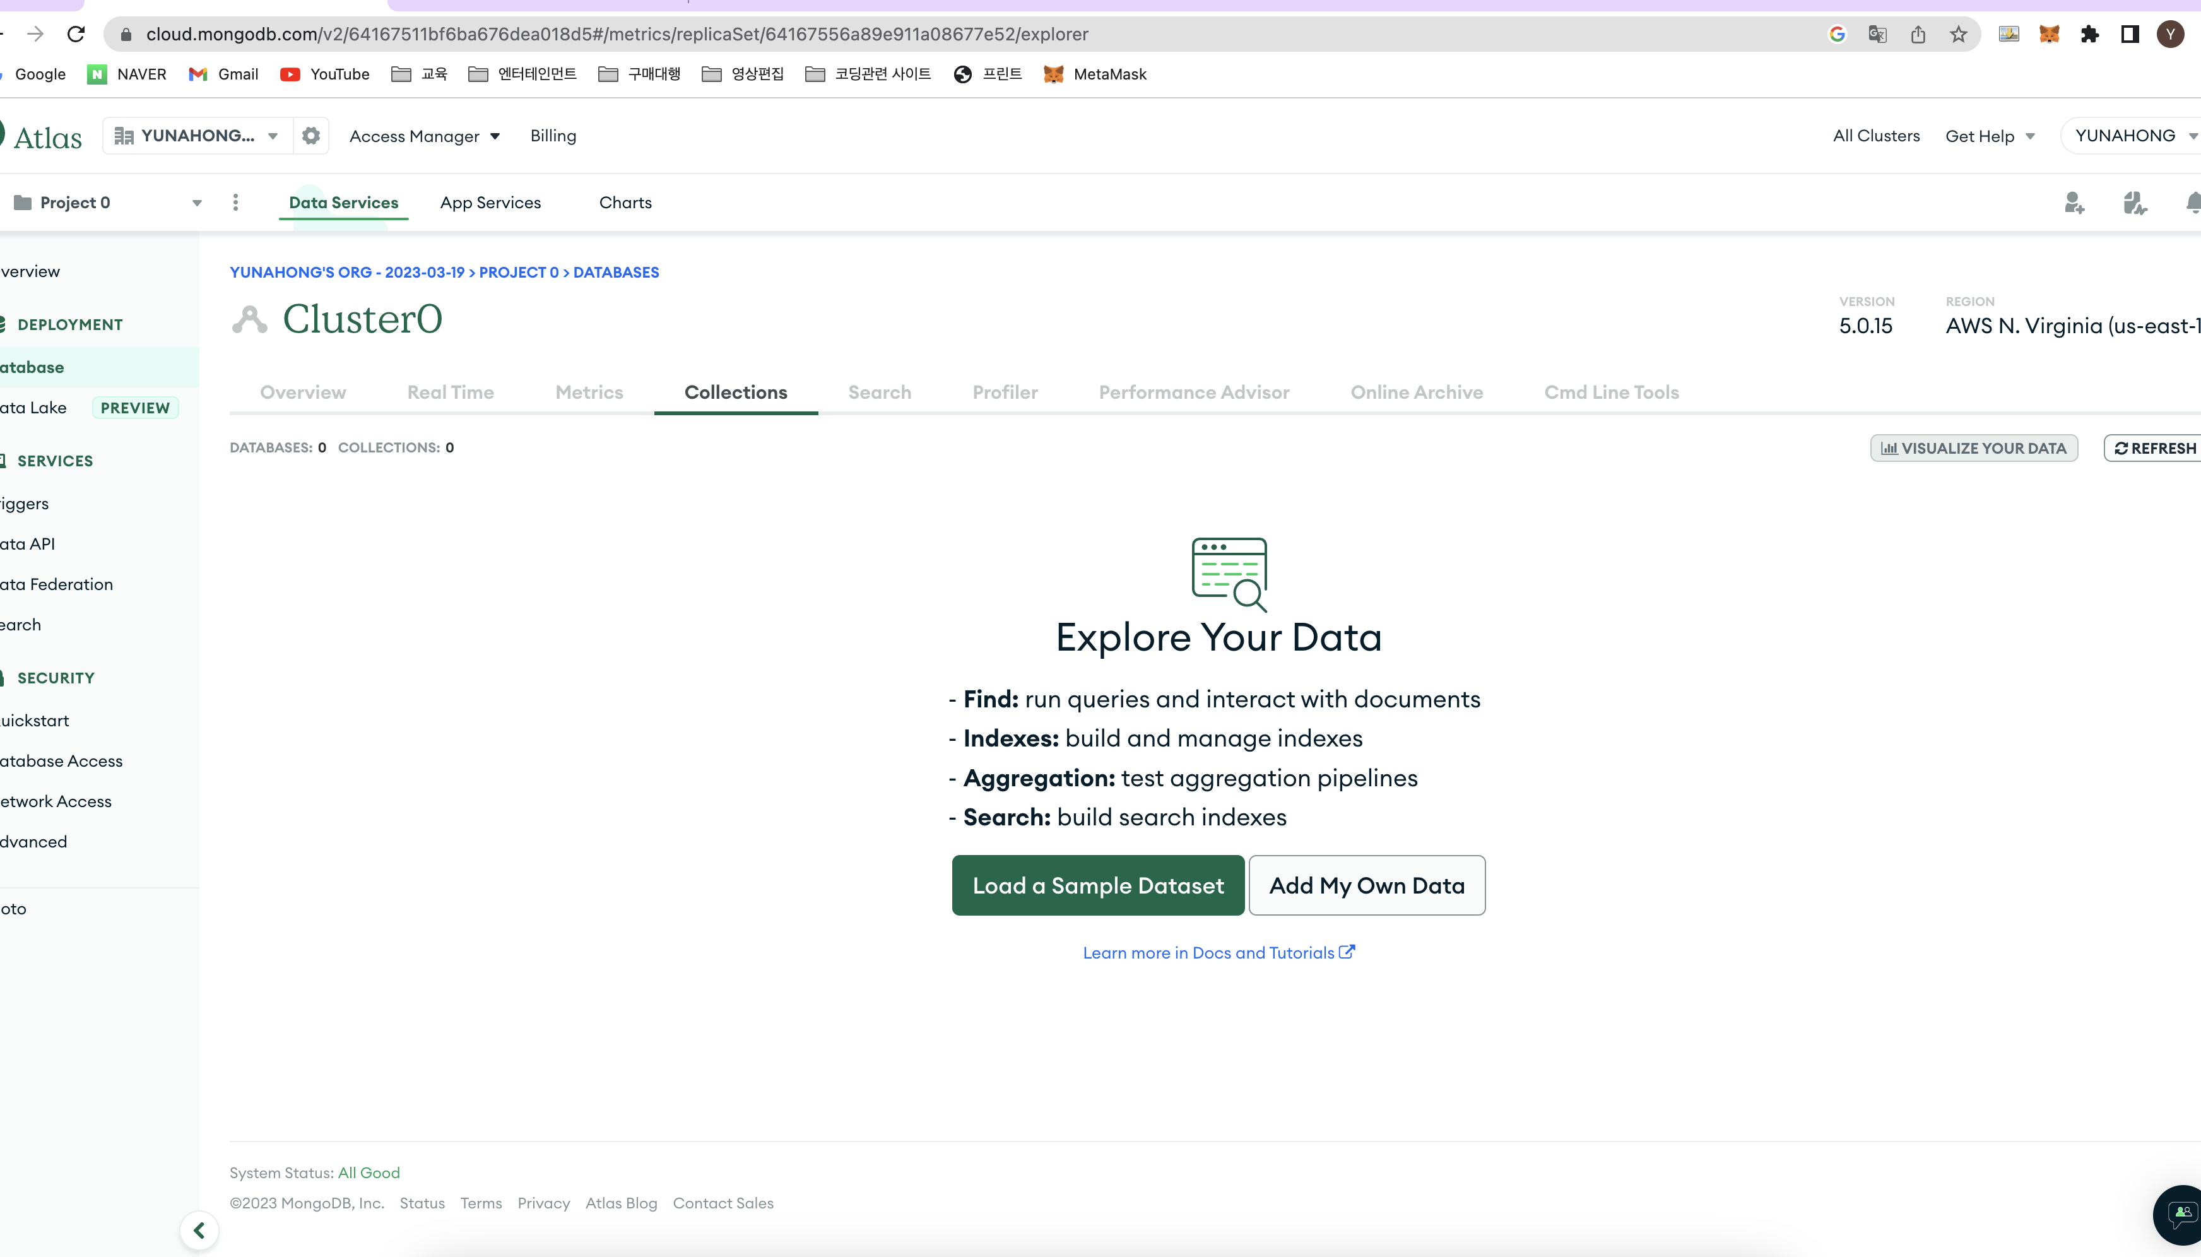The image size is (2201, 1257).
Task: Open the Performance Advisor tab
Action: [1194, 392]
